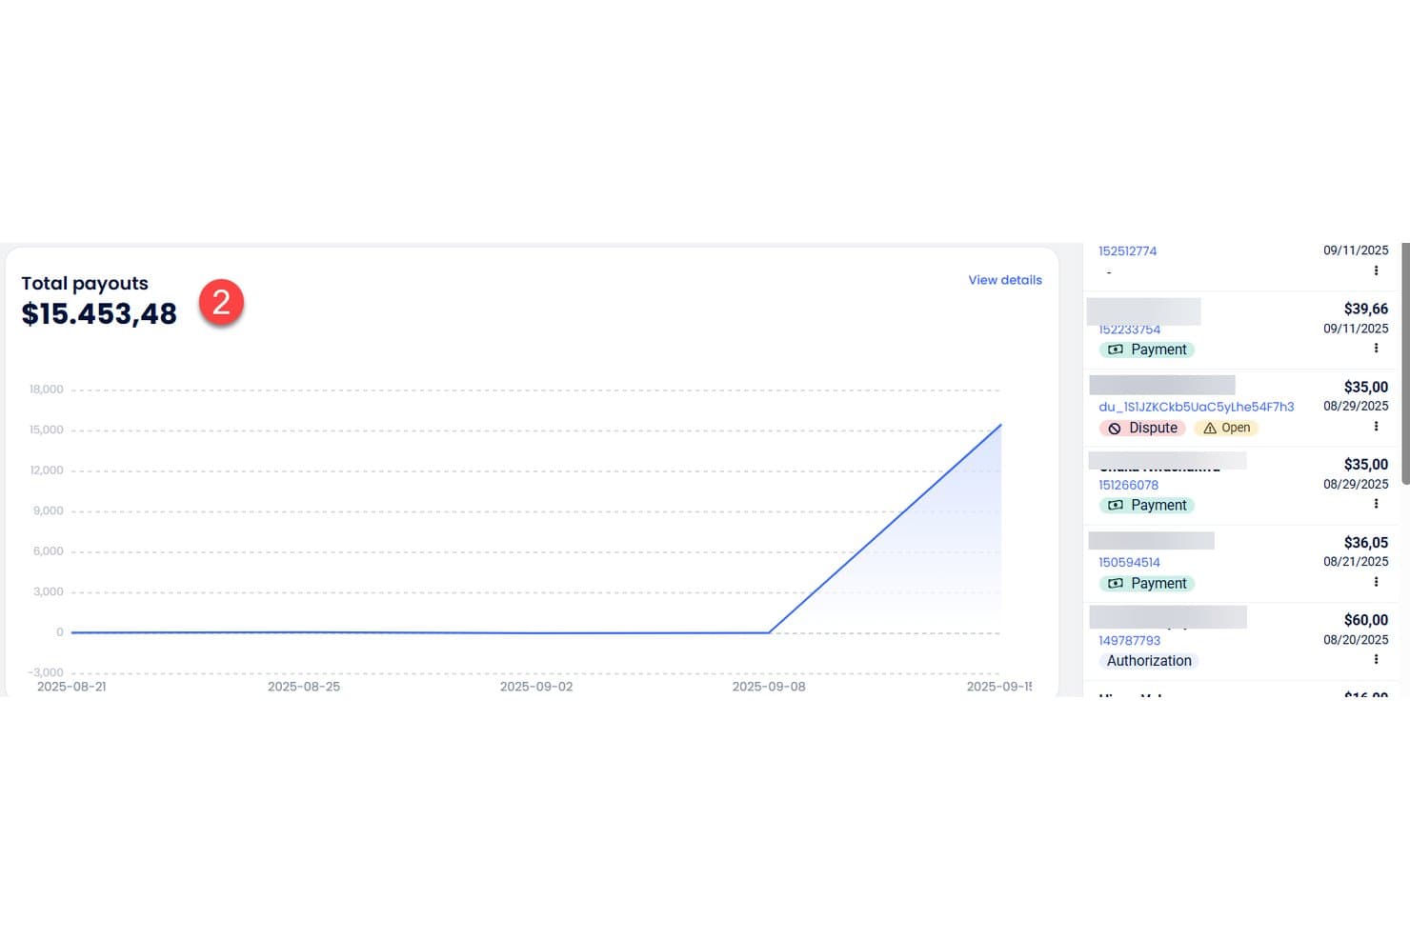Click the Authorization status badge
Image resolution: width=1410 pixels, height=940 pixels.
pos(1149,661)
